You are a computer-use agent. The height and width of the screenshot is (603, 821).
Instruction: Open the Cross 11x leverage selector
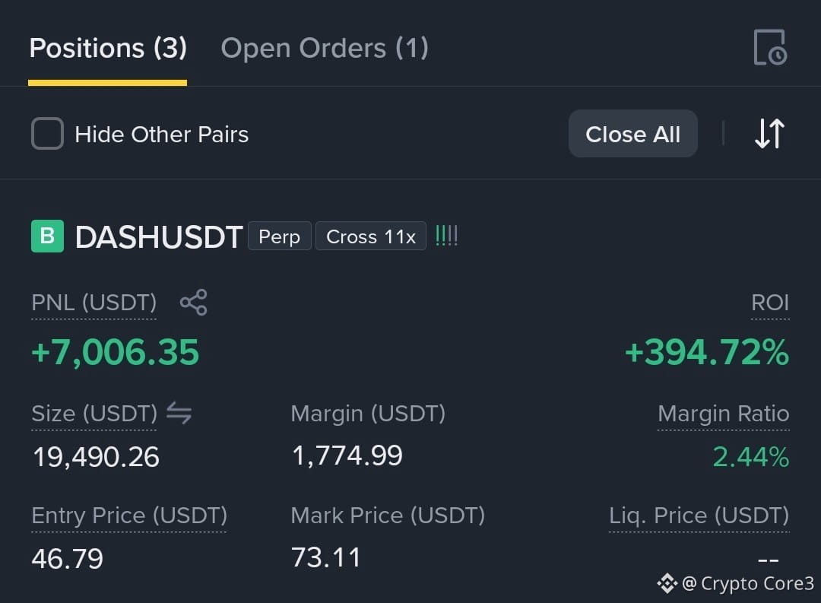[x=371, y=236]
